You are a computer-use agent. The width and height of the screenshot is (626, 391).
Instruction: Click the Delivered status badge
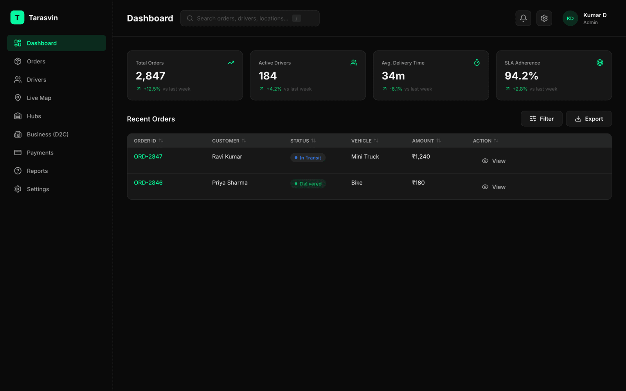pos(308,184)
